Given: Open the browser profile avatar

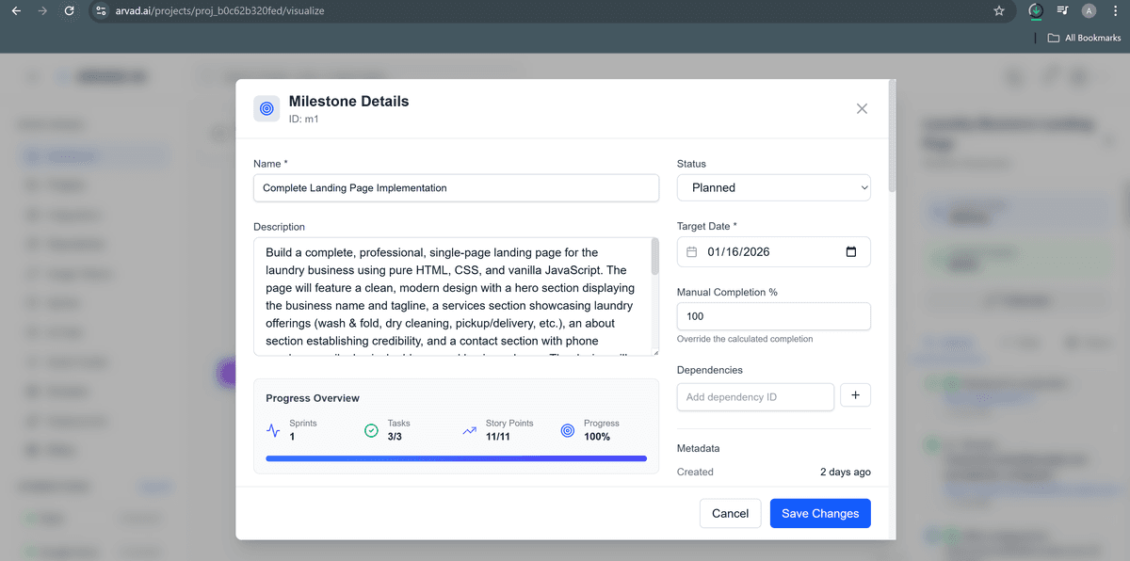Looking at the screenshot, I should pos(1089,10).
